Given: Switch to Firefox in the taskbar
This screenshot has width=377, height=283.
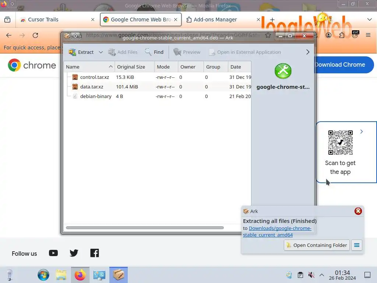Looking at the screenshot, I should click(x=80, y=275).
